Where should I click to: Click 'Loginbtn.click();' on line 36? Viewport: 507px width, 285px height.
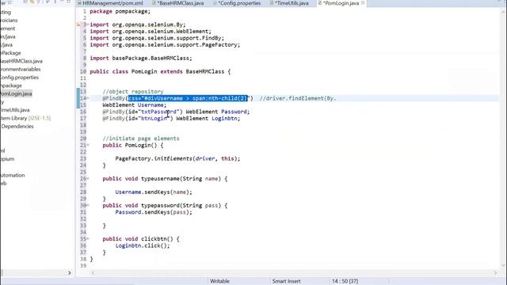[x=143, y=246]
